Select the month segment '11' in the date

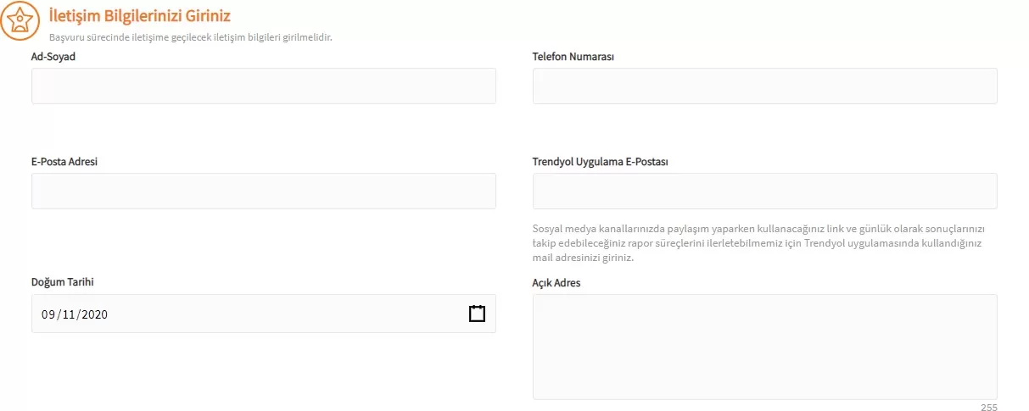coord(68,314)
